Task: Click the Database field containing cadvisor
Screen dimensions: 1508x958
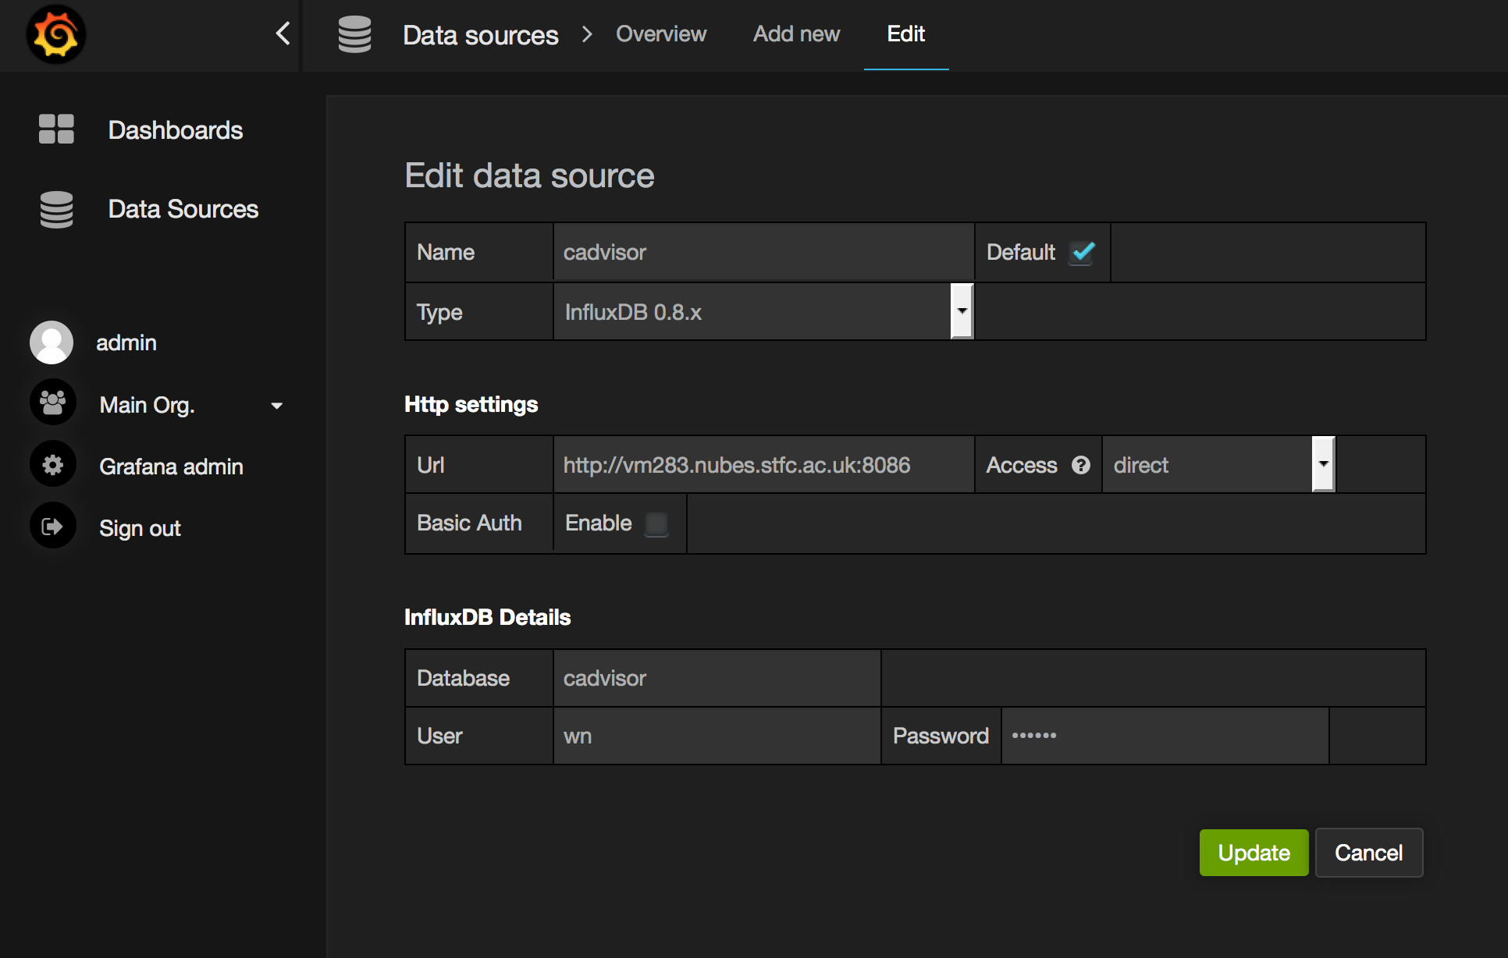Action: (x=717, y=678)
